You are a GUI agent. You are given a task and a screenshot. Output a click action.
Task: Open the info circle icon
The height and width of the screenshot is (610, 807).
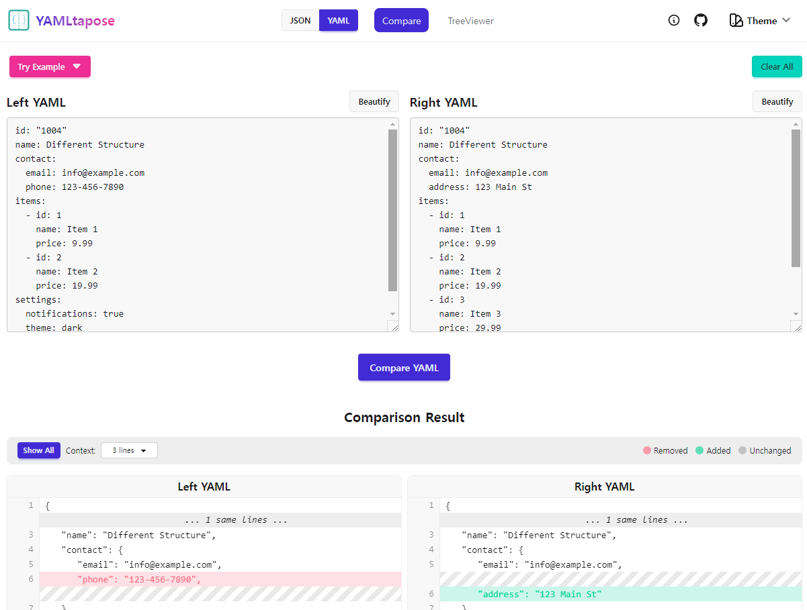(674, 20)
